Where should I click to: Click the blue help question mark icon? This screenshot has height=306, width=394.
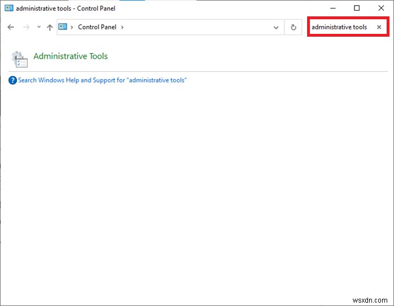[x=12, y=80]
